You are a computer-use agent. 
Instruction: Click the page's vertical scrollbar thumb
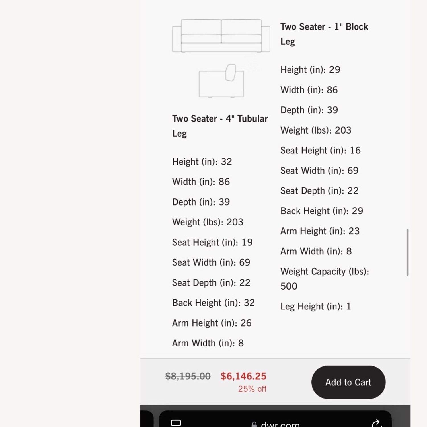[407, 252]
